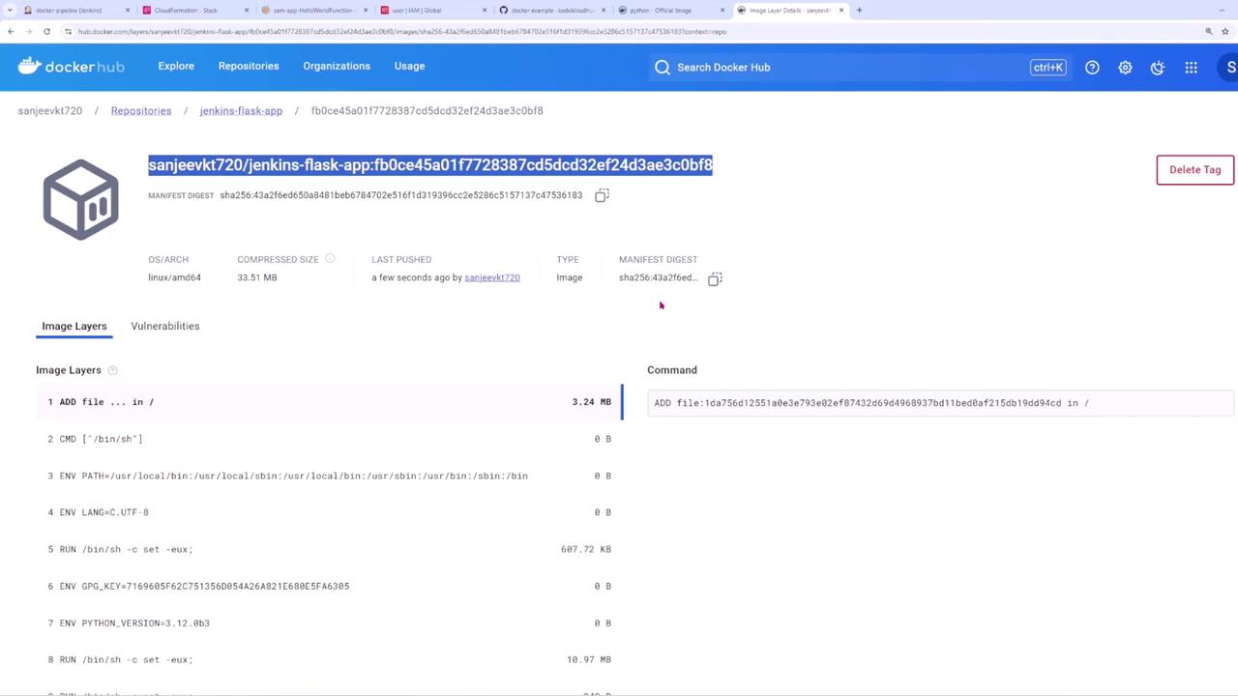Click the linux/amd64 OS/ARCH value
Viewport: 1238px width, 696px height.
point(174,277)
